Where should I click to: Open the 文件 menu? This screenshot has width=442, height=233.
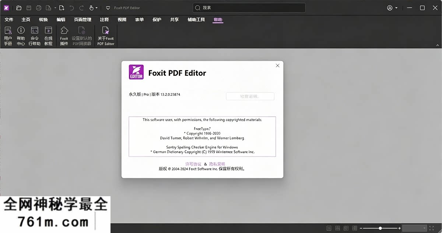(9, 20)
